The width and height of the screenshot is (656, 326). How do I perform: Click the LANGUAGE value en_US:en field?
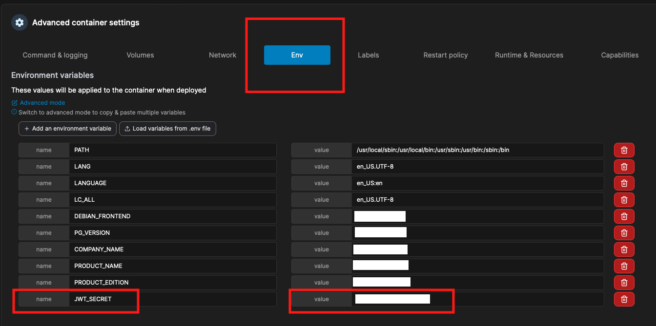point(478,183)
